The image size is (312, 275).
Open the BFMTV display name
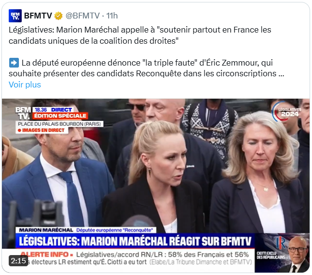tap(38, 16)
